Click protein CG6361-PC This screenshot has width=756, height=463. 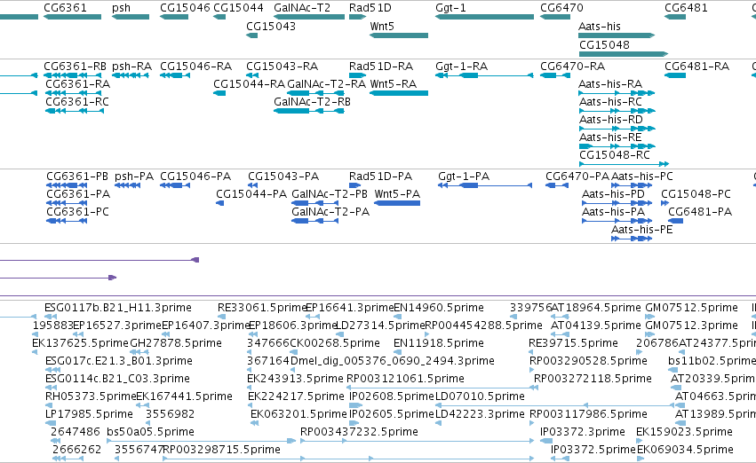[x=77, y=212]
